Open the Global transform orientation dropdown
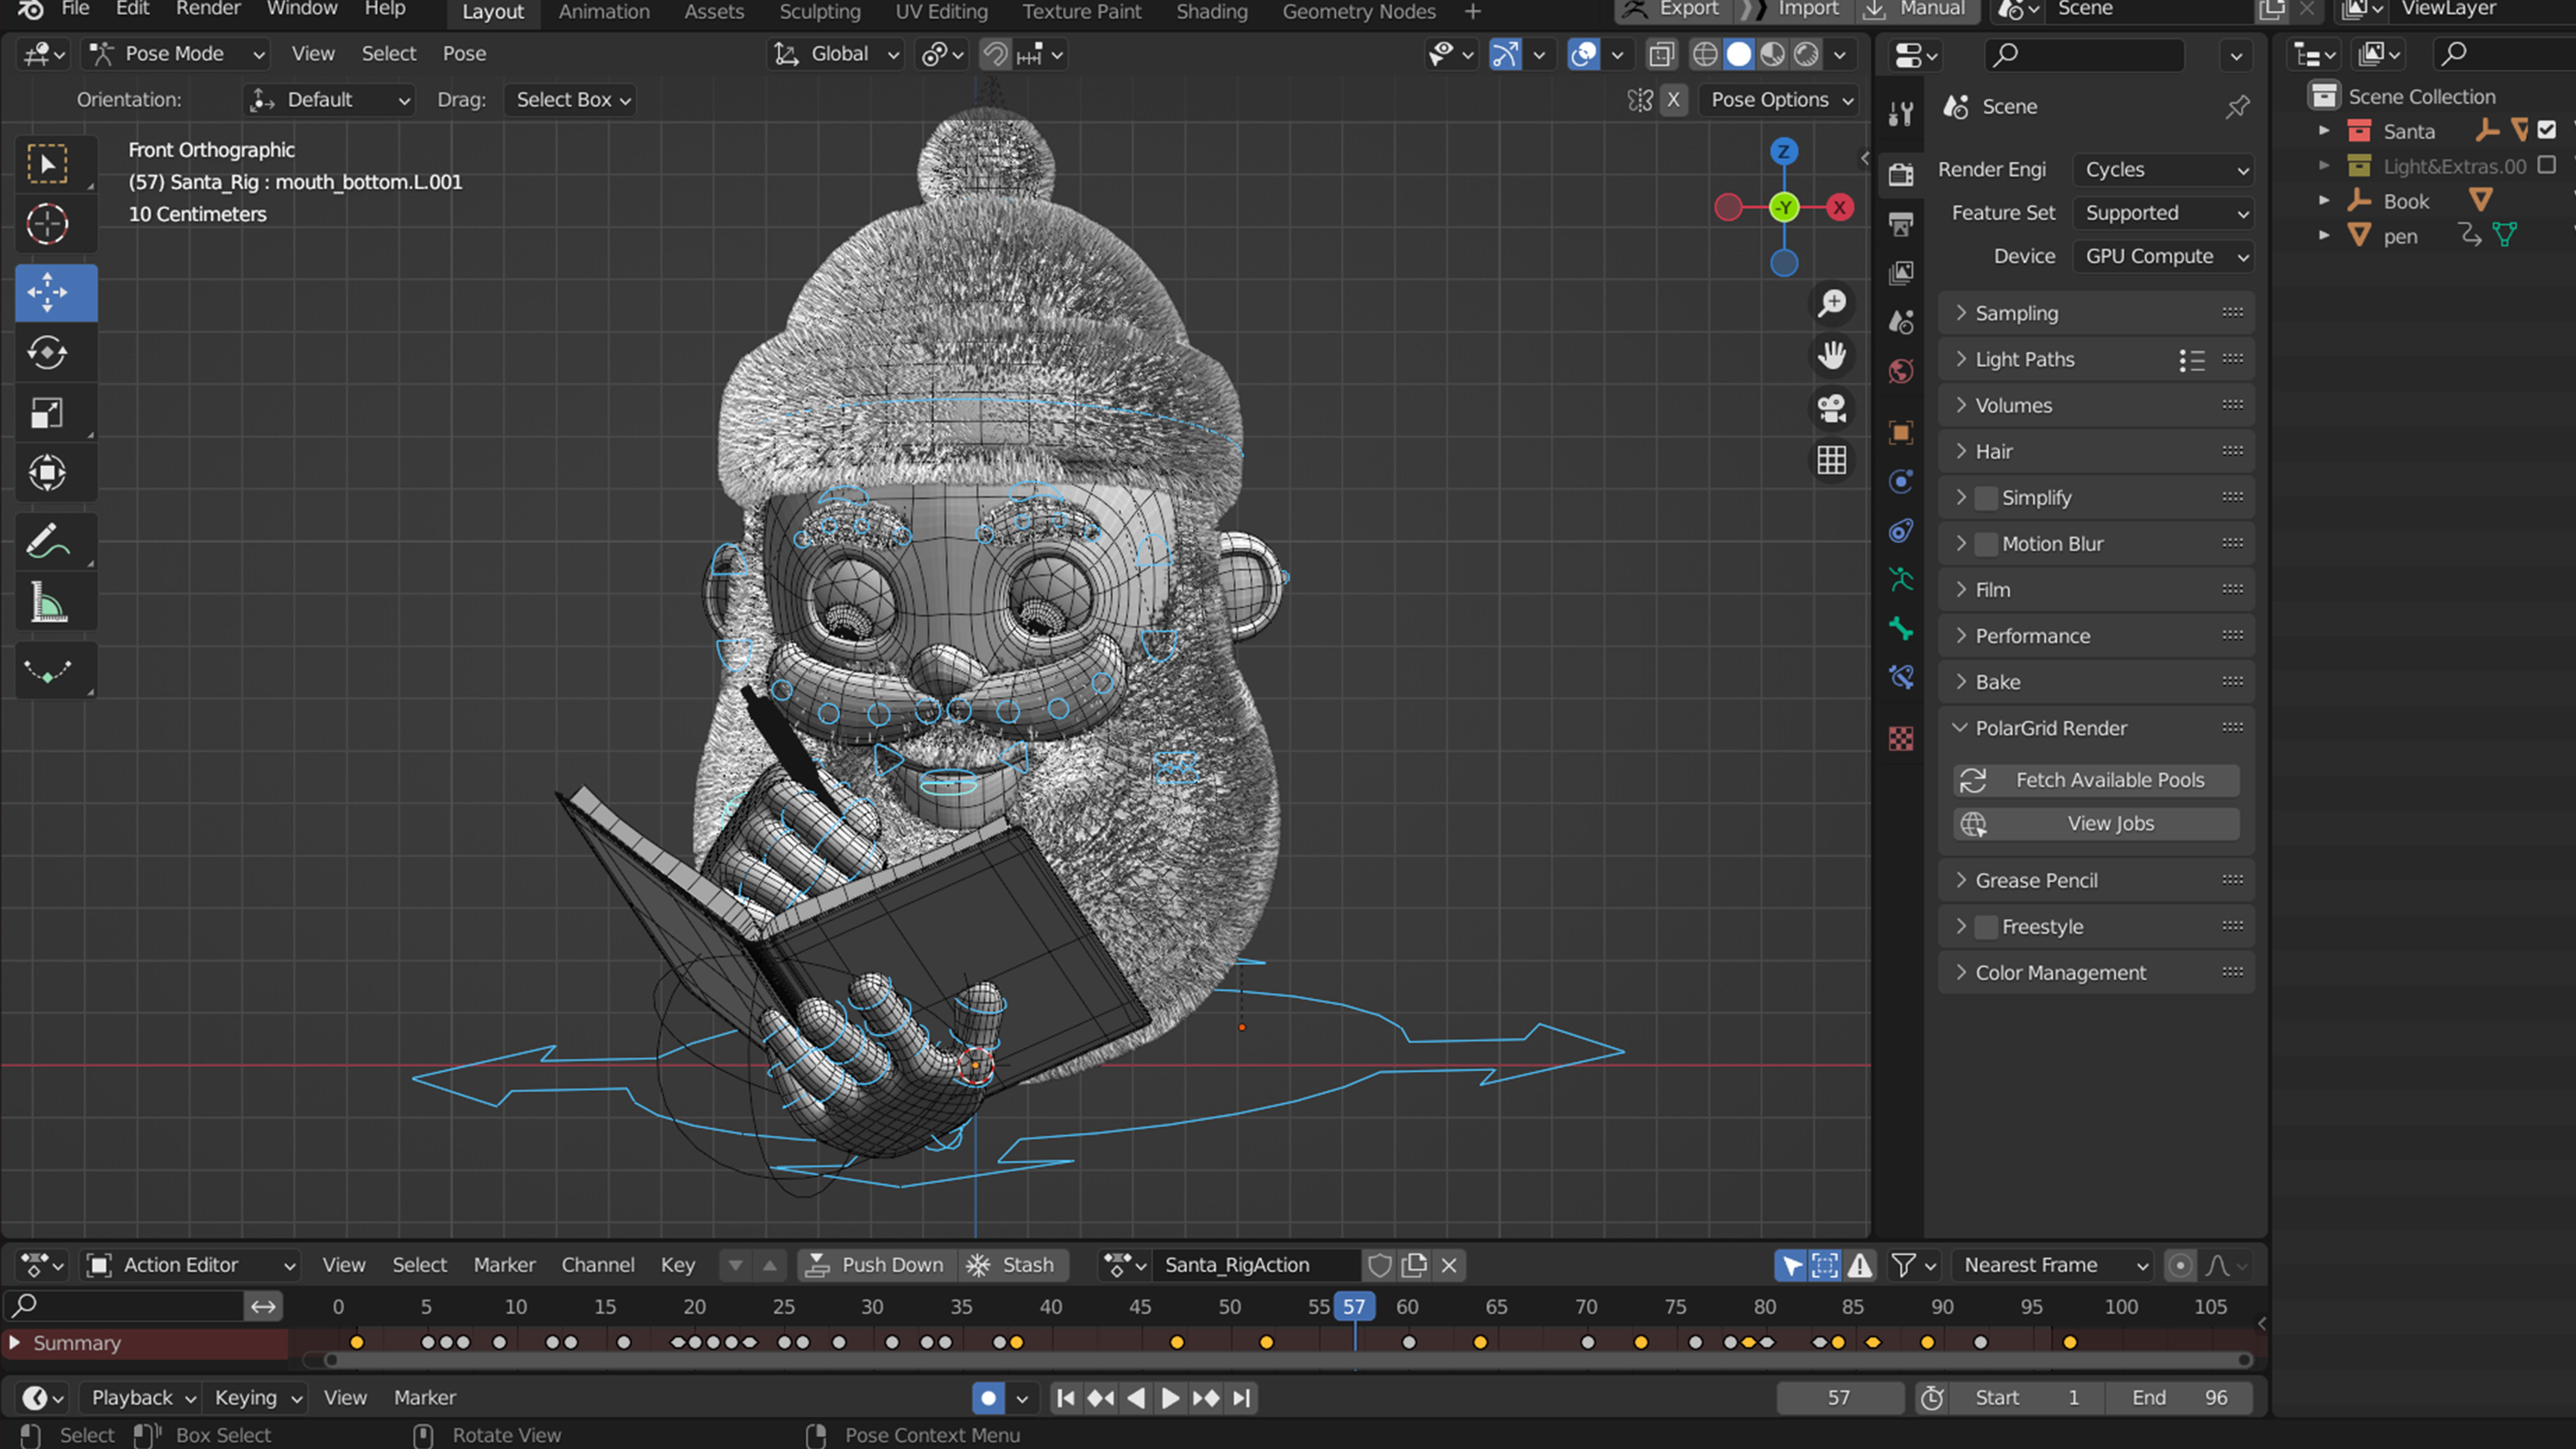This screenshot has height=1449, width=2576. (838, 54)
